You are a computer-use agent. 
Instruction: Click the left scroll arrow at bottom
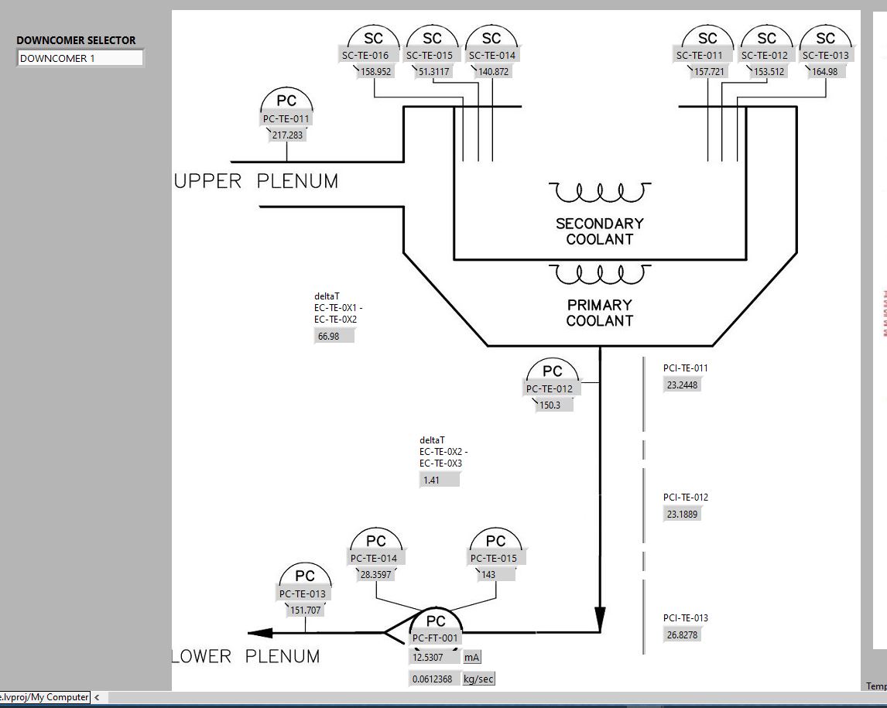pyautogui.click(x=97, y=697)
